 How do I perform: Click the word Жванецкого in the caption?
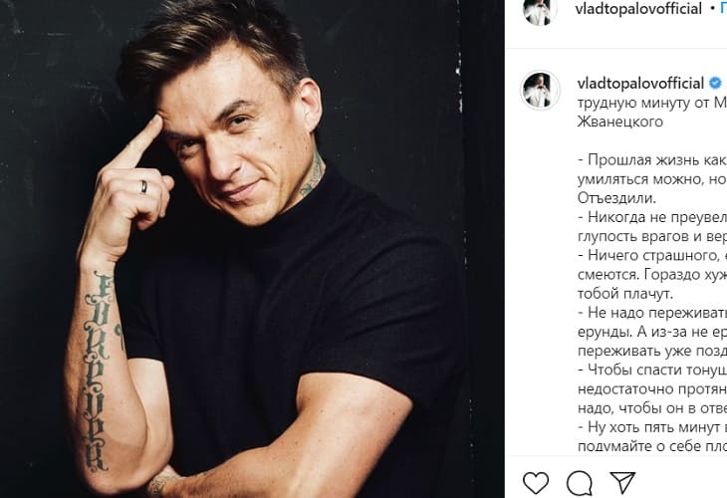620,122
